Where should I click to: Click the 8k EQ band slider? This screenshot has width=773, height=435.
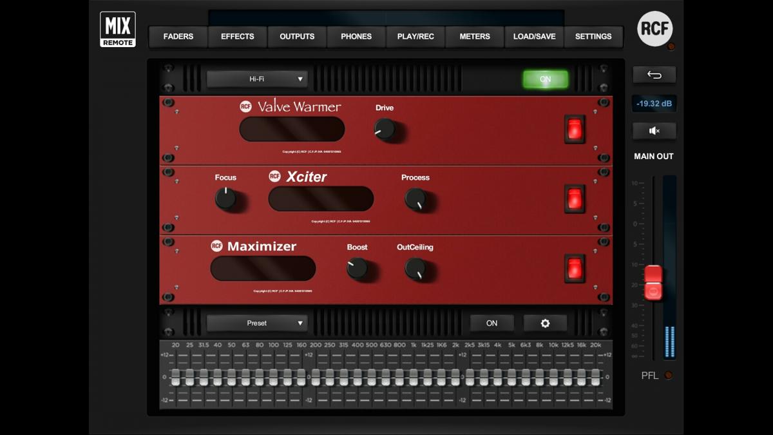[539, 377]
